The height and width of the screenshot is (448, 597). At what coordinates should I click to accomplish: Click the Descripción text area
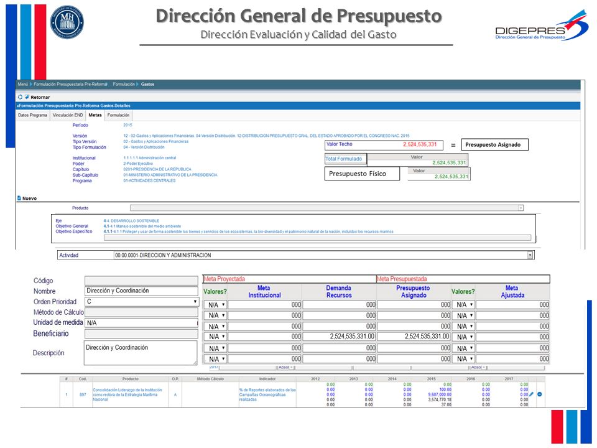pos(141,353)
